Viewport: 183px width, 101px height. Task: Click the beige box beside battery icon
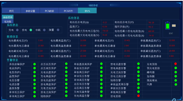(x=174, y=26)
